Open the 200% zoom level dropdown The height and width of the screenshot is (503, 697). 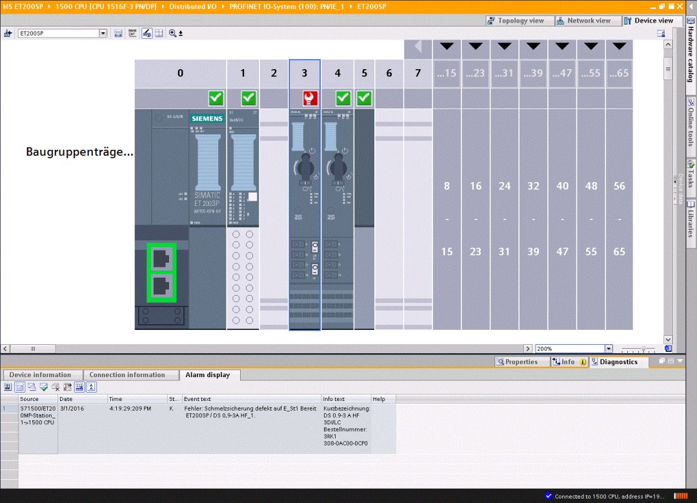pos(609,349)
